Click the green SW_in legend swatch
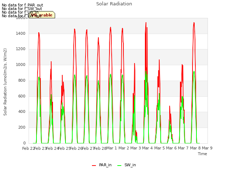Screen dimensions: 229x172 tap(119, 165)
